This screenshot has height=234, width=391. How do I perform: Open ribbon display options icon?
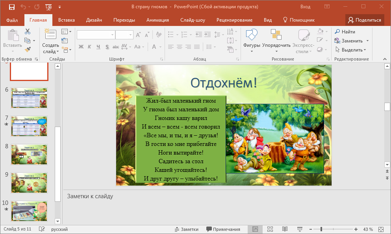(x=327, y=7)
